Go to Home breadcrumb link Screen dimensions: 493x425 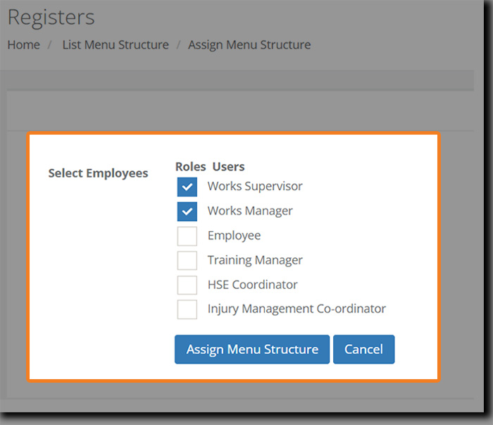tap(23, 44)
